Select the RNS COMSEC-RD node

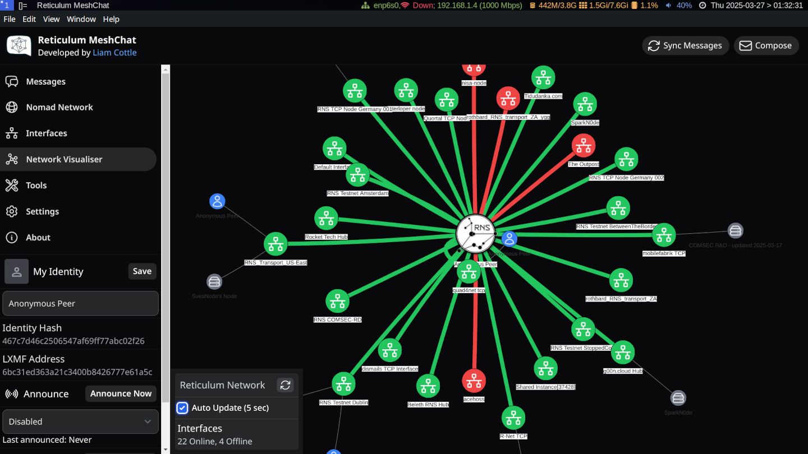click(x=337, y=302)
